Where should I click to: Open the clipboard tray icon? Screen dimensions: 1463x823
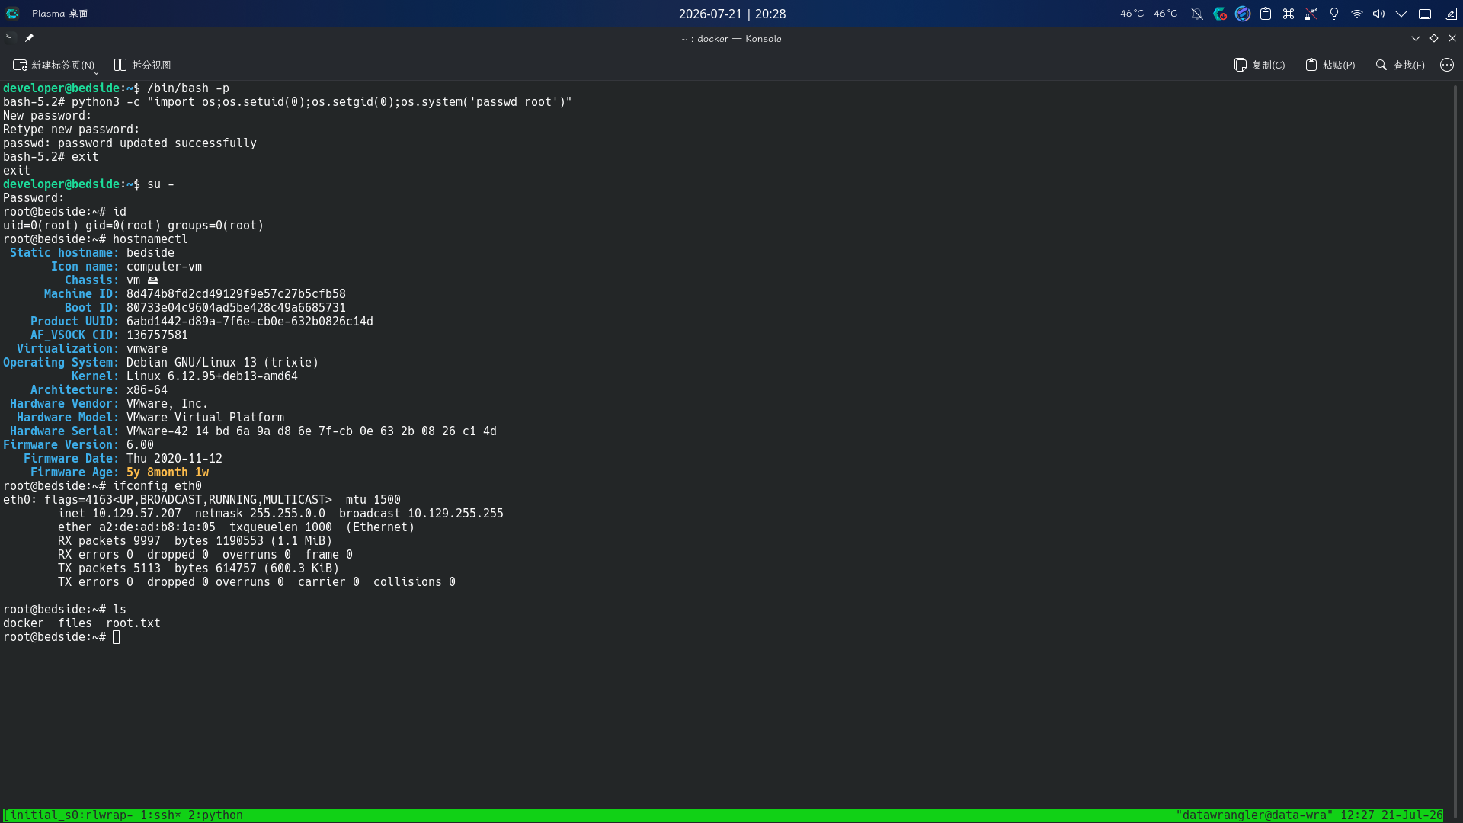pos(1266,14)
